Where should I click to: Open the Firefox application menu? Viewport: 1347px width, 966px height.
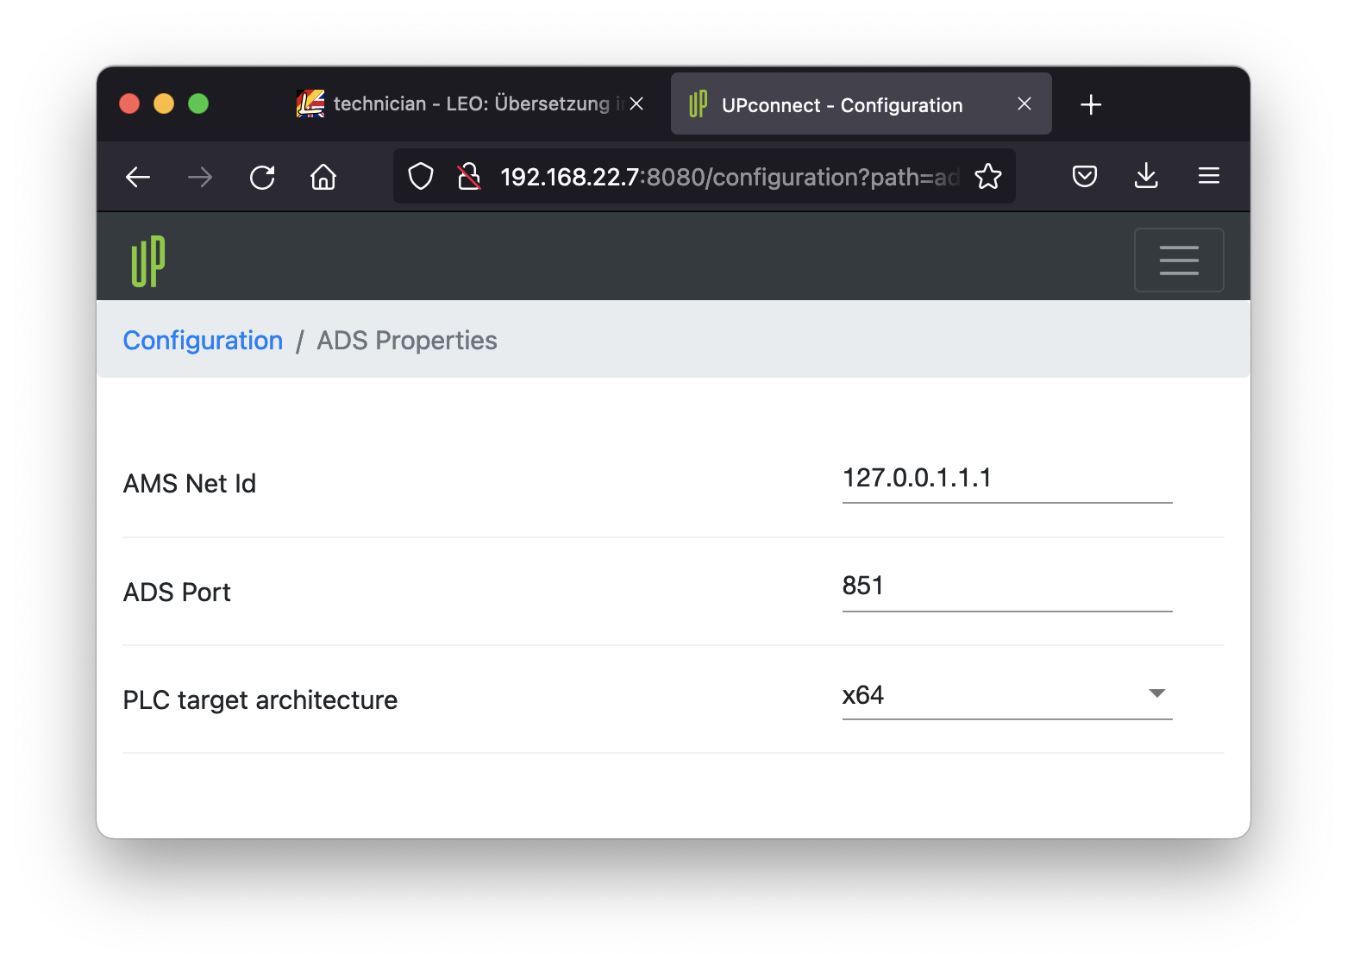pos(1208,176)
